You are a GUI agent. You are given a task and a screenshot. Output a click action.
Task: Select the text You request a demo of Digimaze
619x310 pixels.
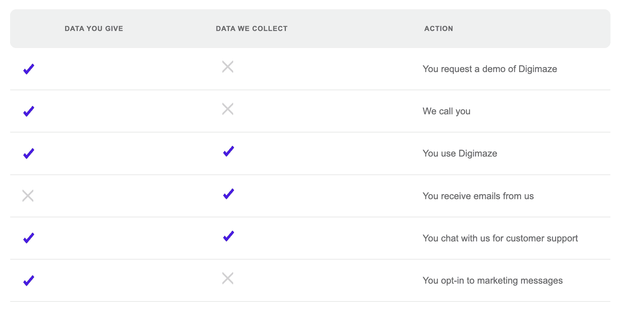[x=490, y=69]
